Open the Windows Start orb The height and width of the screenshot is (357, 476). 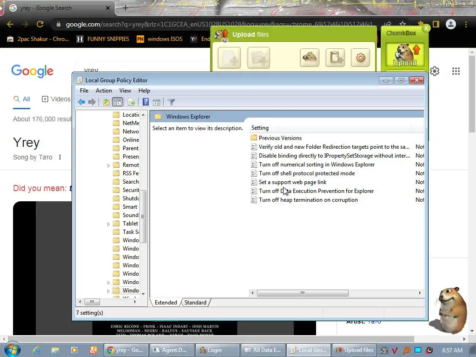12,350
